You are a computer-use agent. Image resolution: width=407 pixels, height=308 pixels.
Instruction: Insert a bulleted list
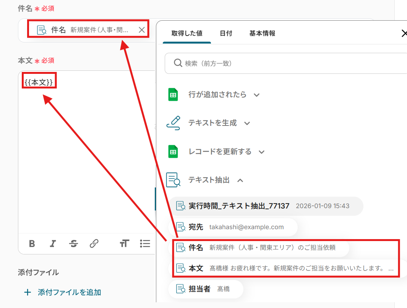[x=145, y=244]
